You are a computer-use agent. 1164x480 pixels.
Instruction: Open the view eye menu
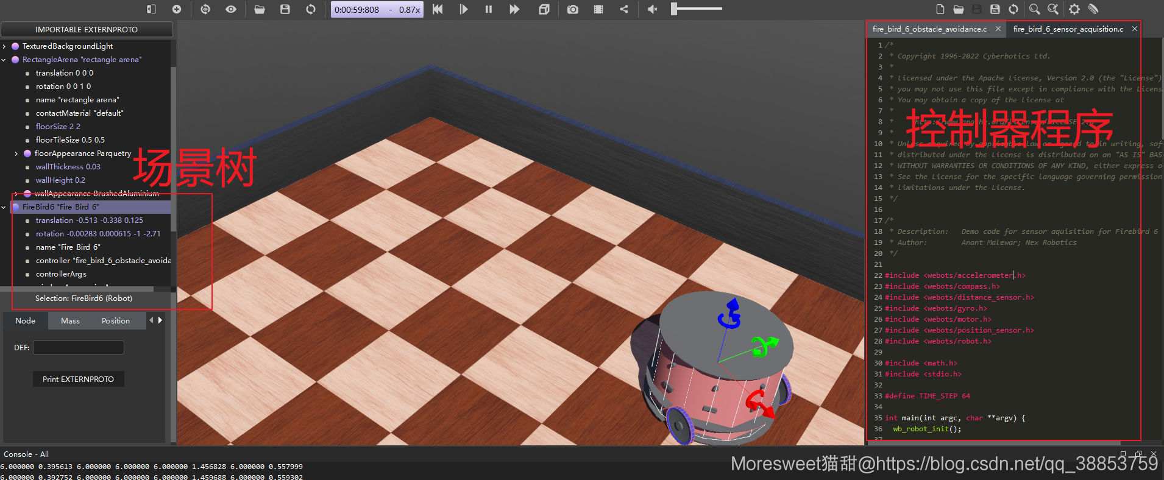tap(231, 9)
